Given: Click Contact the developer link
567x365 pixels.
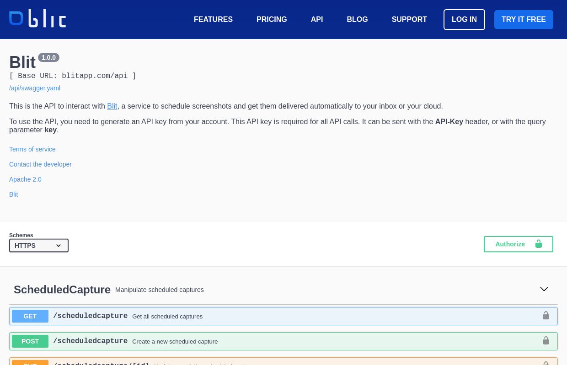Looking at the screenshot, I should point(40,164).
